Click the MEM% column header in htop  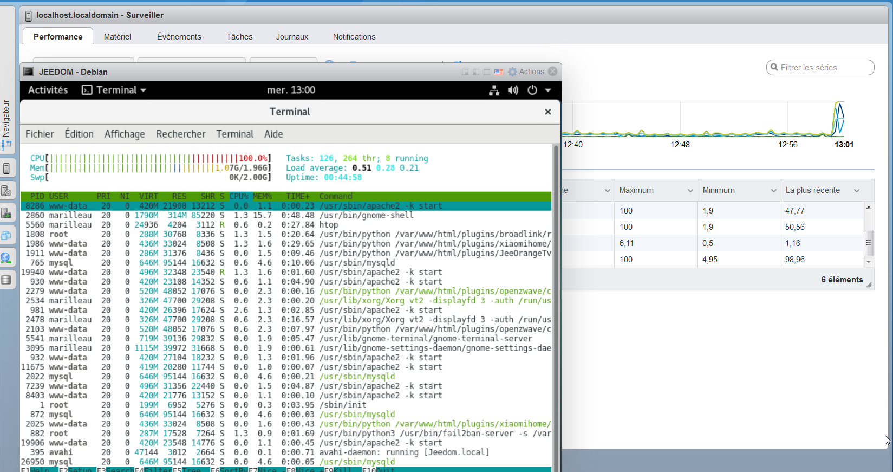click(x=262, y=196)
